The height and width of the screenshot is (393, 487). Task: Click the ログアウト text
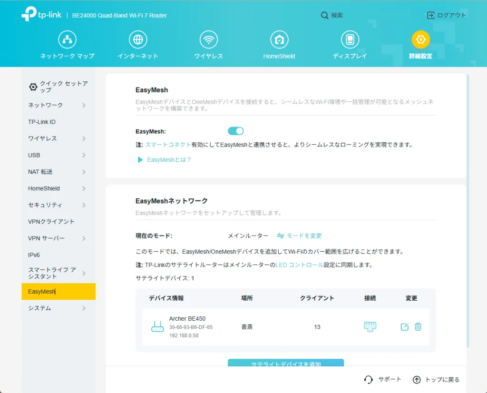pyautogui.click(x=452, y=15)
